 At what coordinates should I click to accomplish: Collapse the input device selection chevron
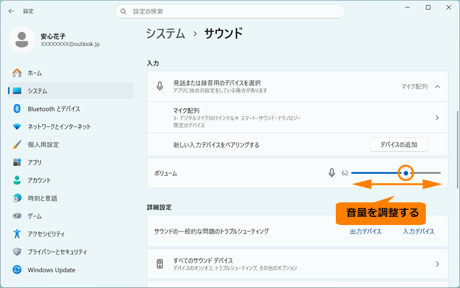pyautogui.click(x=438, y=87)
